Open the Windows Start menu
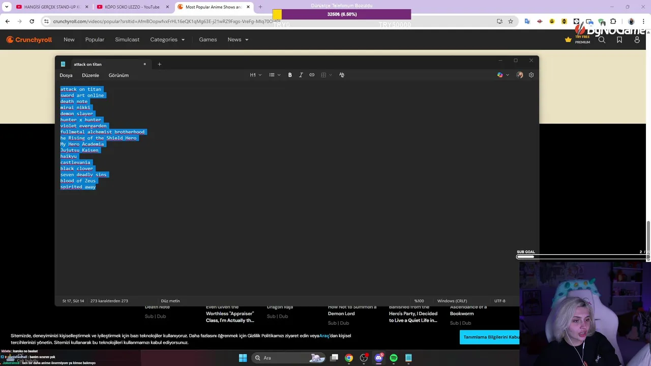This screenshot has height=366, width=651. tap(243, 358)
